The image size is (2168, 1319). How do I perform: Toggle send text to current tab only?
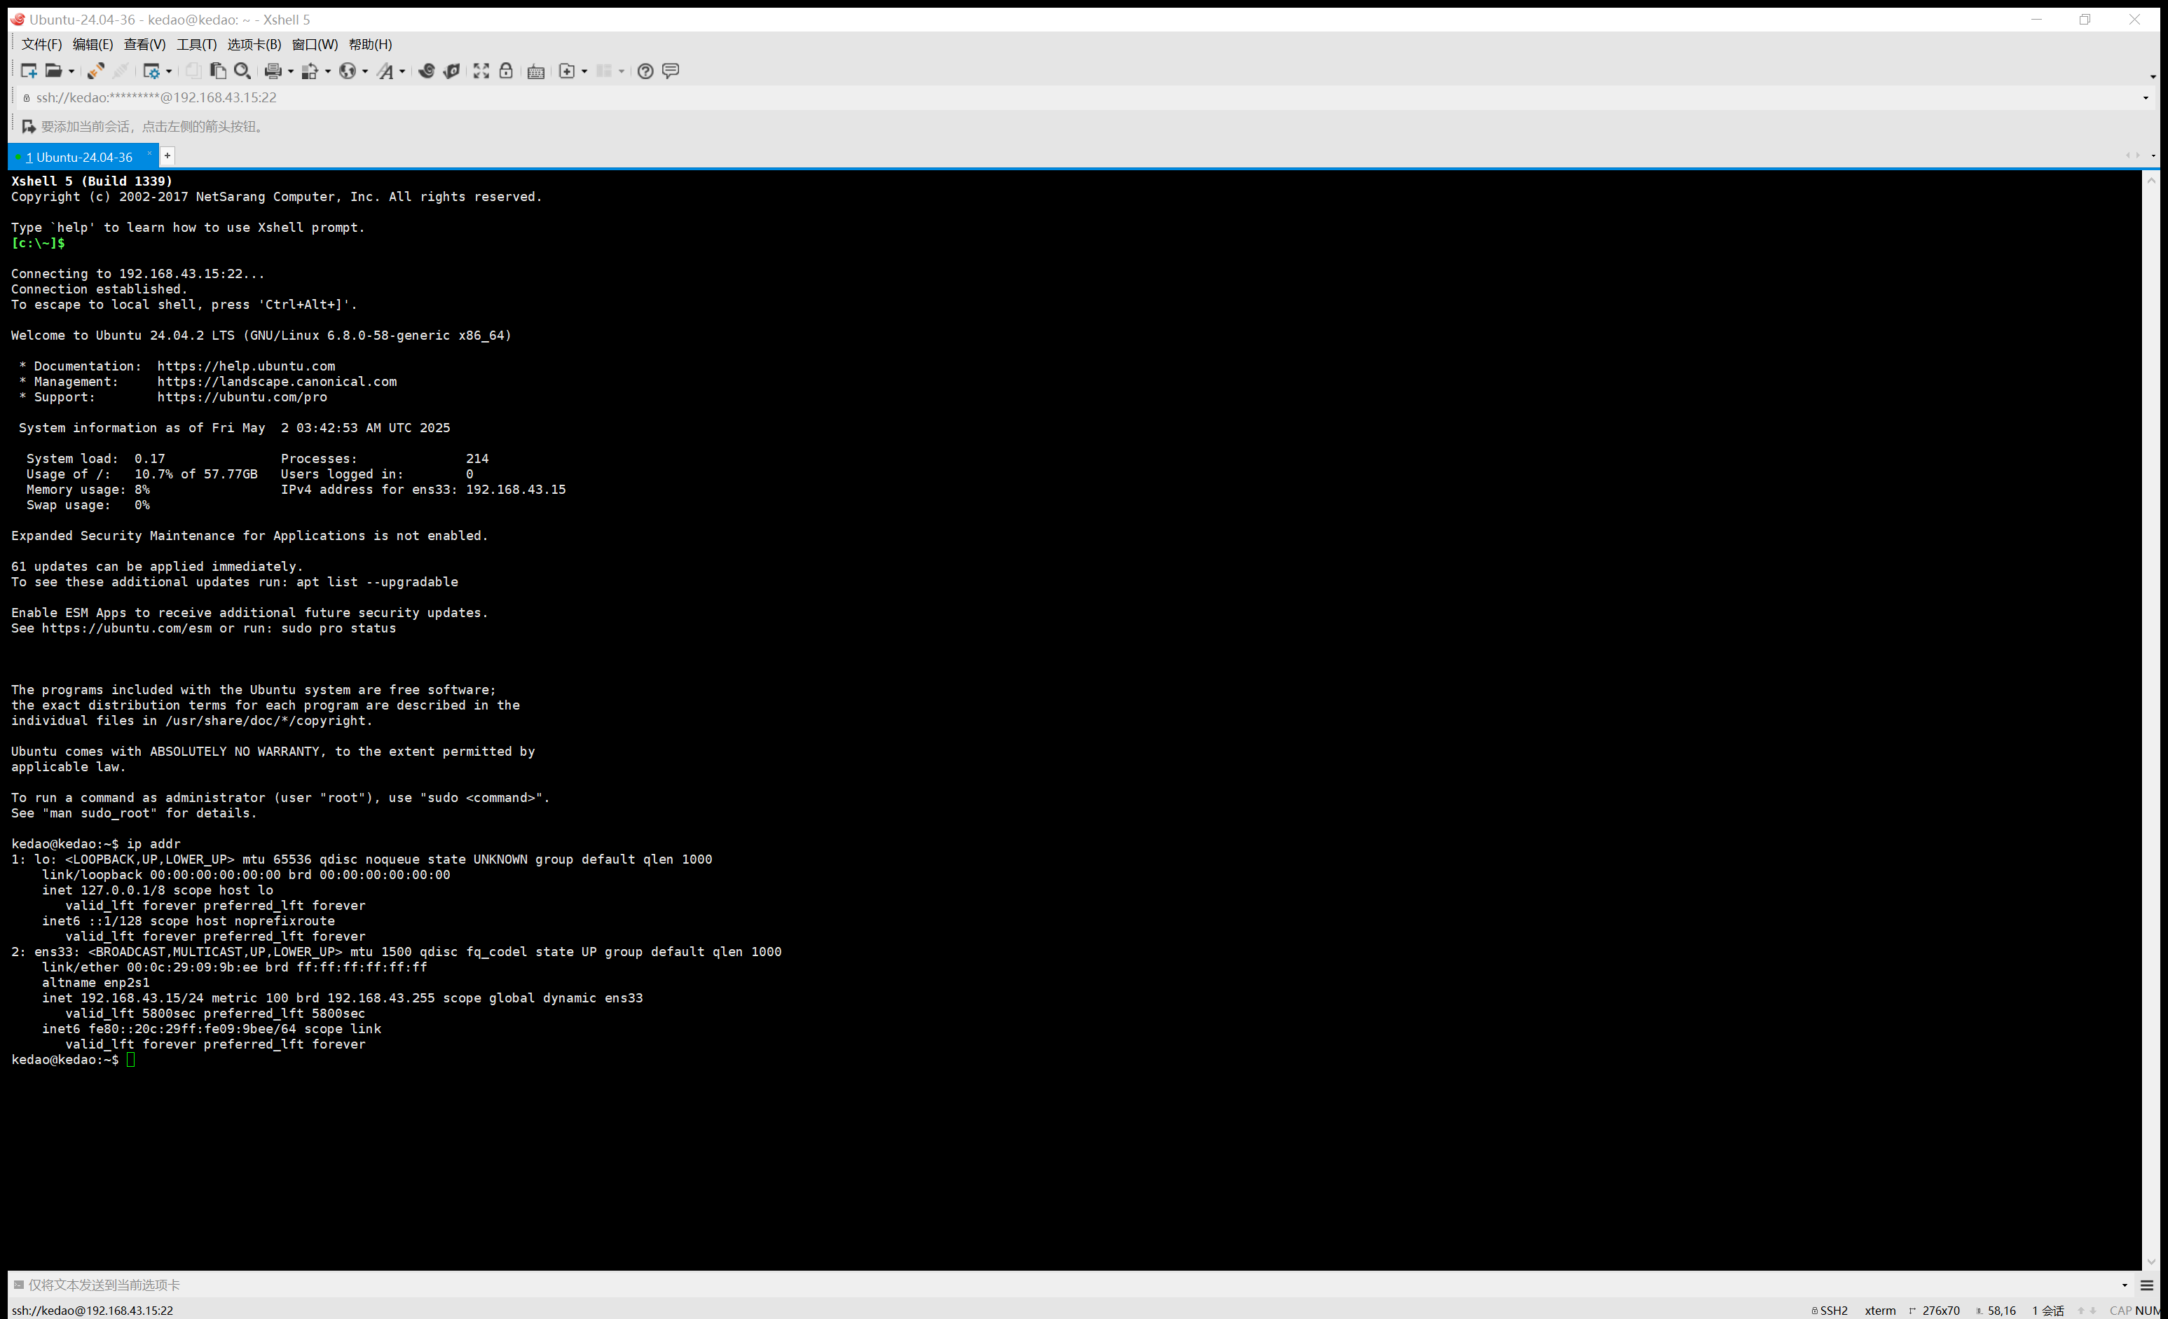(x=18, y=1285)
